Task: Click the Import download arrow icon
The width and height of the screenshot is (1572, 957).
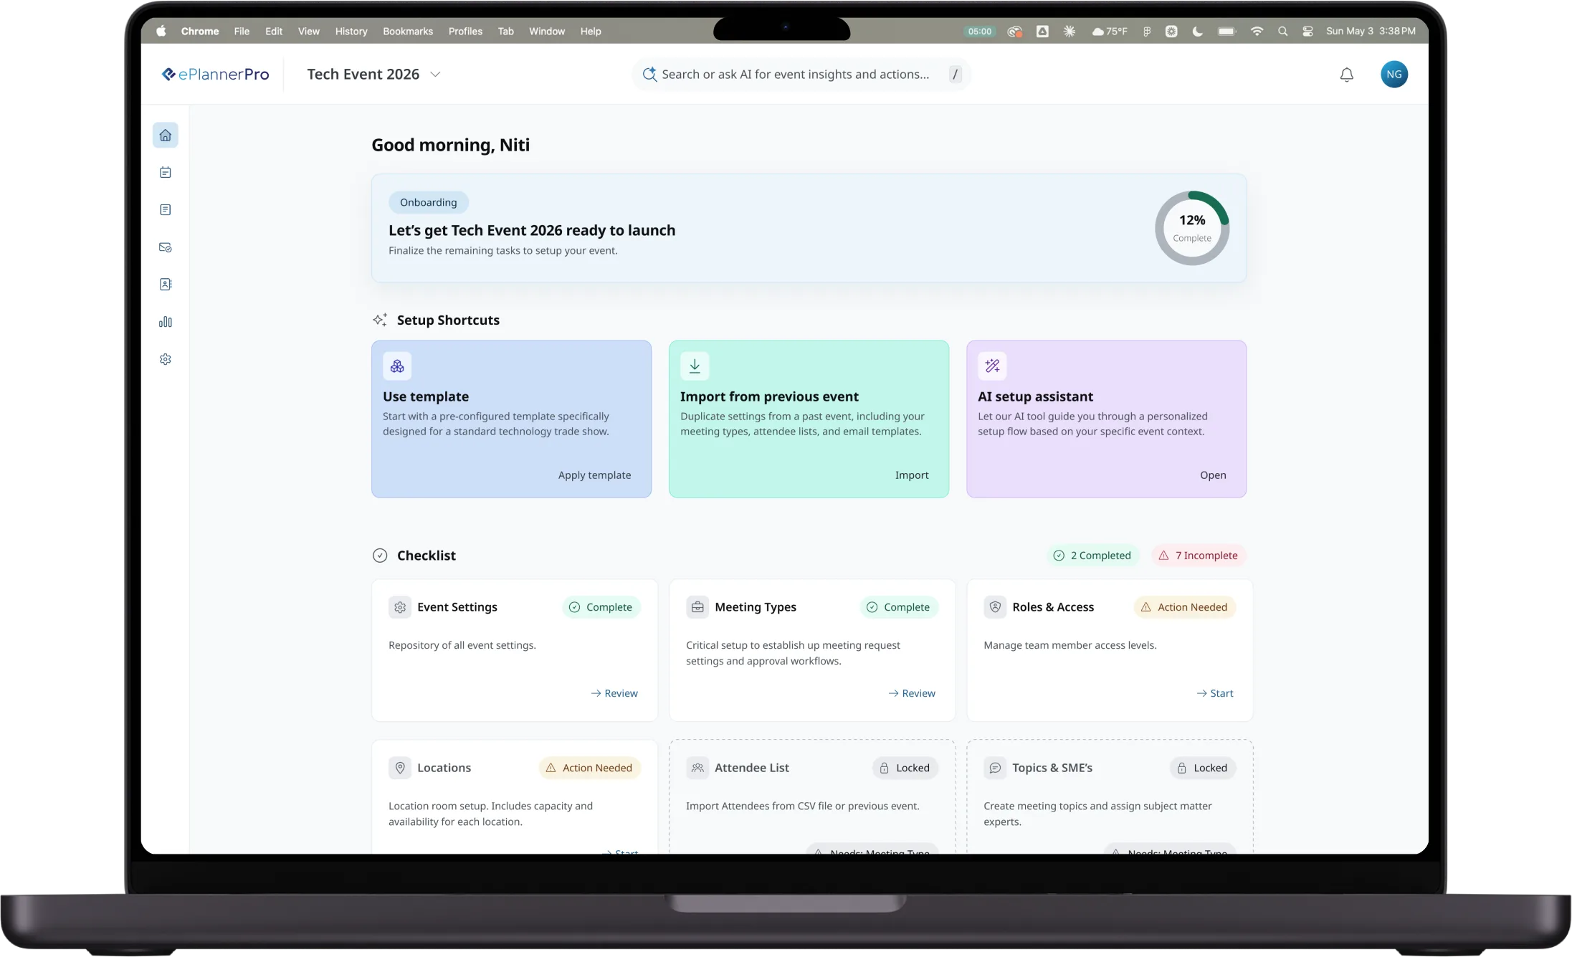Action: (695, 366)
